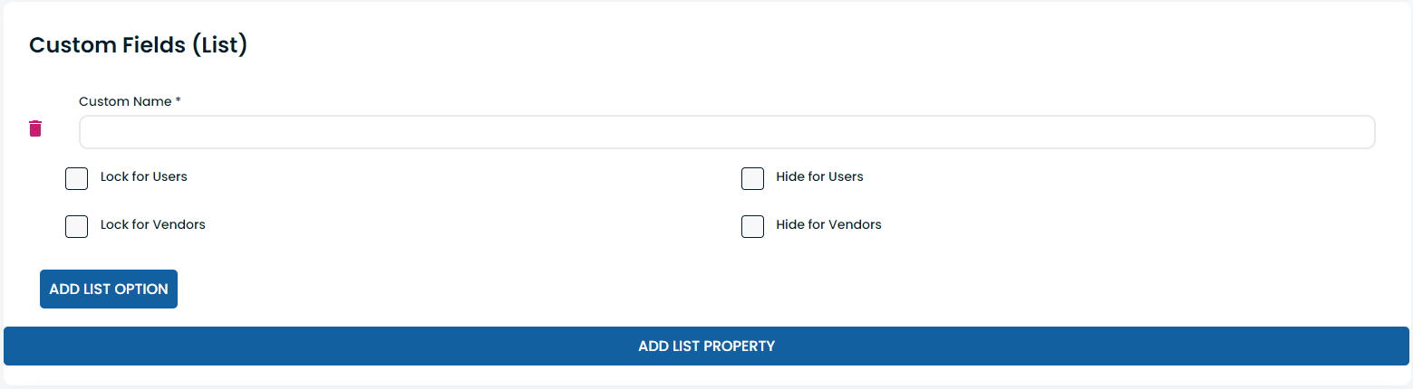1413x389 pixels.
Task: Toggle the Hide for Vendors checkbox
Action: (752, 226)
